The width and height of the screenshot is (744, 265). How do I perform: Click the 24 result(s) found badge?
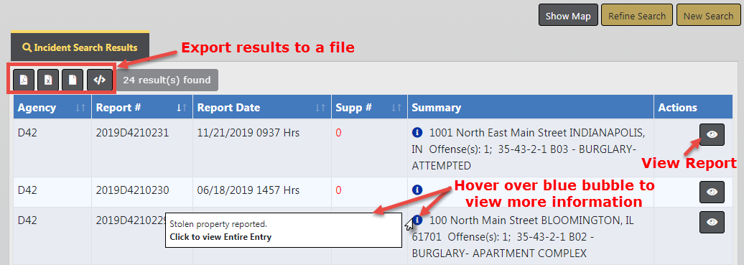167,80
